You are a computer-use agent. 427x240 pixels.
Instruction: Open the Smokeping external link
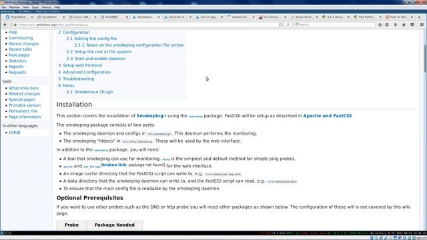[151, 115]
